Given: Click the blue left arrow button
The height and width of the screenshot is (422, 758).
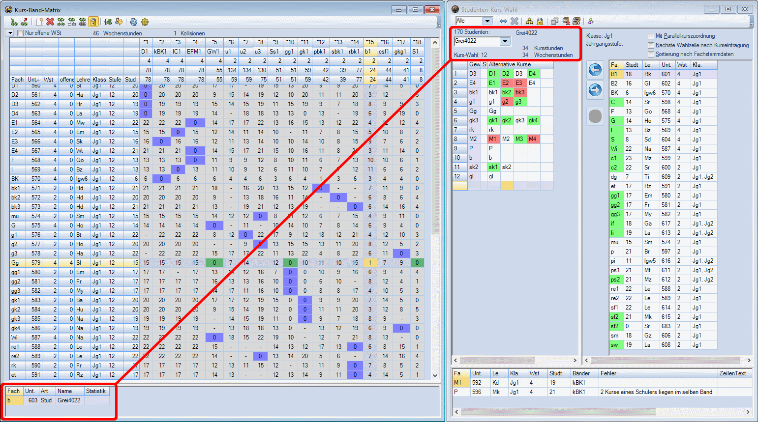Looking at the screenshot, I should (x=595, y=70).
